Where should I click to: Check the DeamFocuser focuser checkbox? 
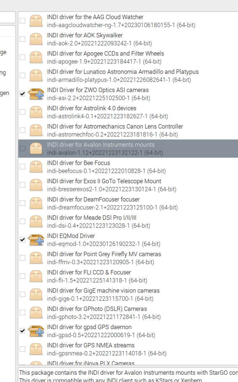coord(22,203)
